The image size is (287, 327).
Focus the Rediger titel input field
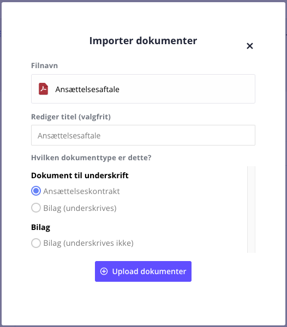143,135
